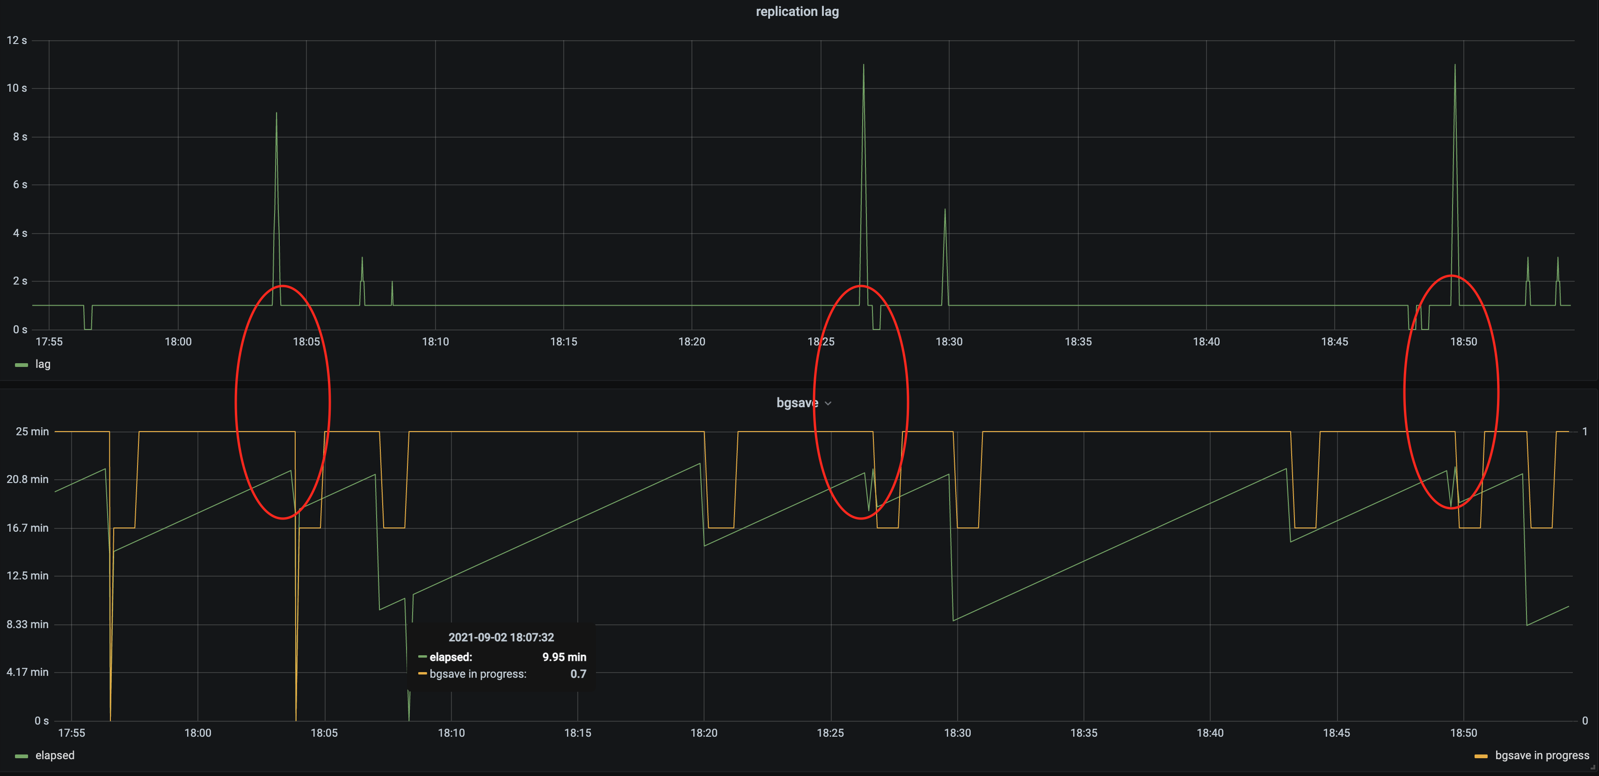Toggle the lag series in legend
Screen dimensions: 1599x776
(43, 365)
